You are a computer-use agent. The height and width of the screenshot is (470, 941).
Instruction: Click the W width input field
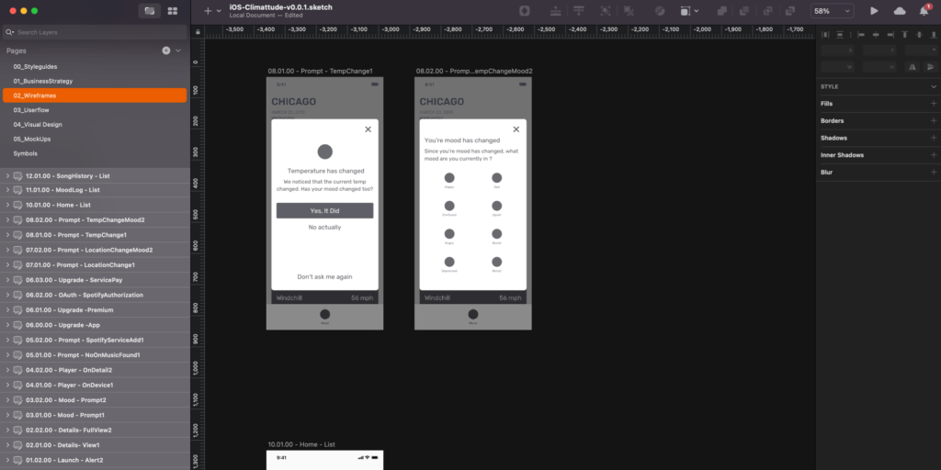838,67
